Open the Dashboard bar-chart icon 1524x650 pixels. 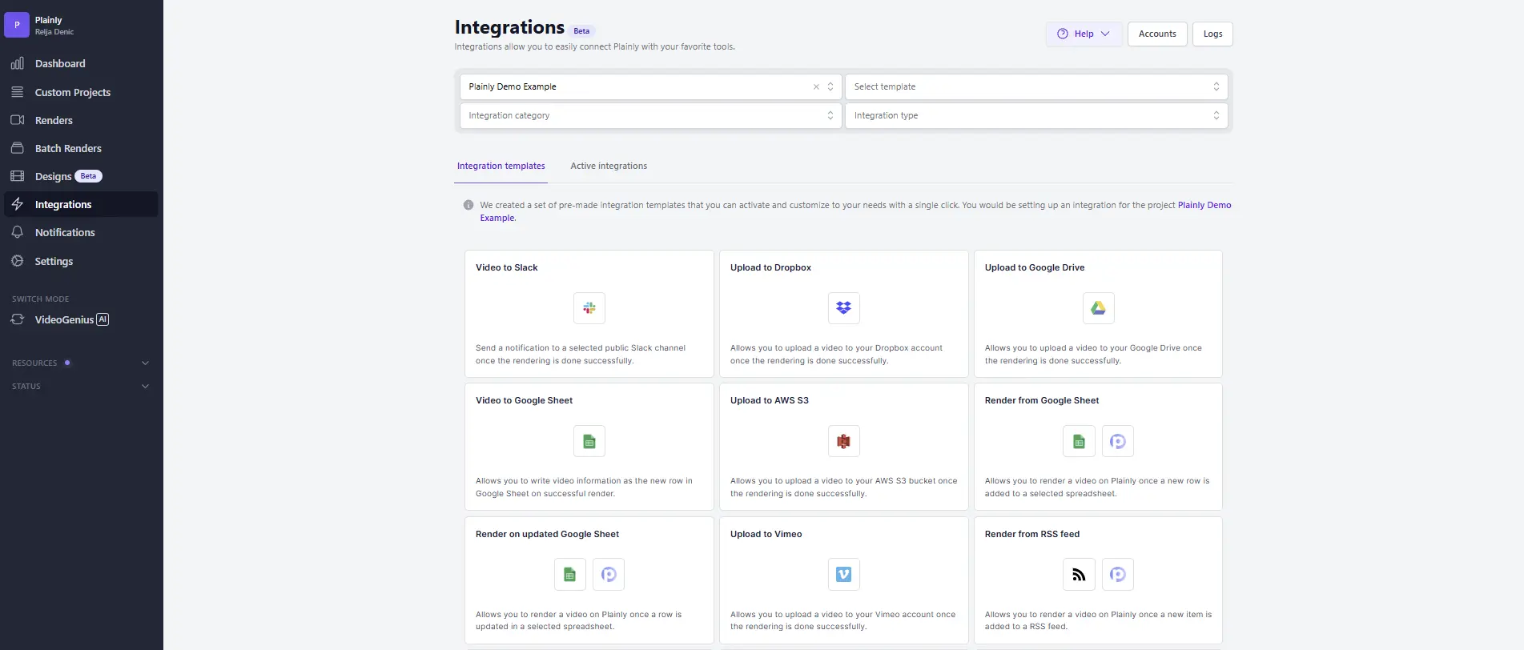[x=18, y=63]
